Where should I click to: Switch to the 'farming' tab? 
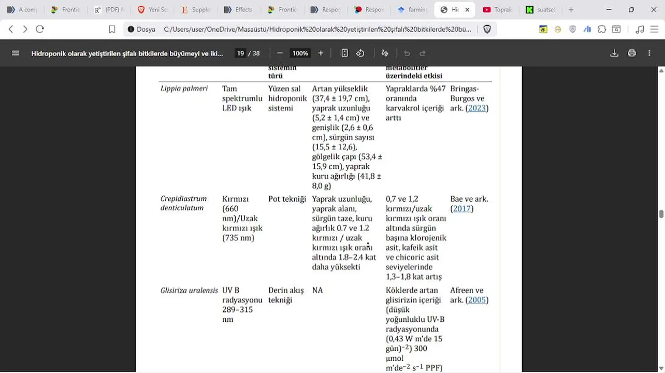pyautogui.click(x=413, y=9)
